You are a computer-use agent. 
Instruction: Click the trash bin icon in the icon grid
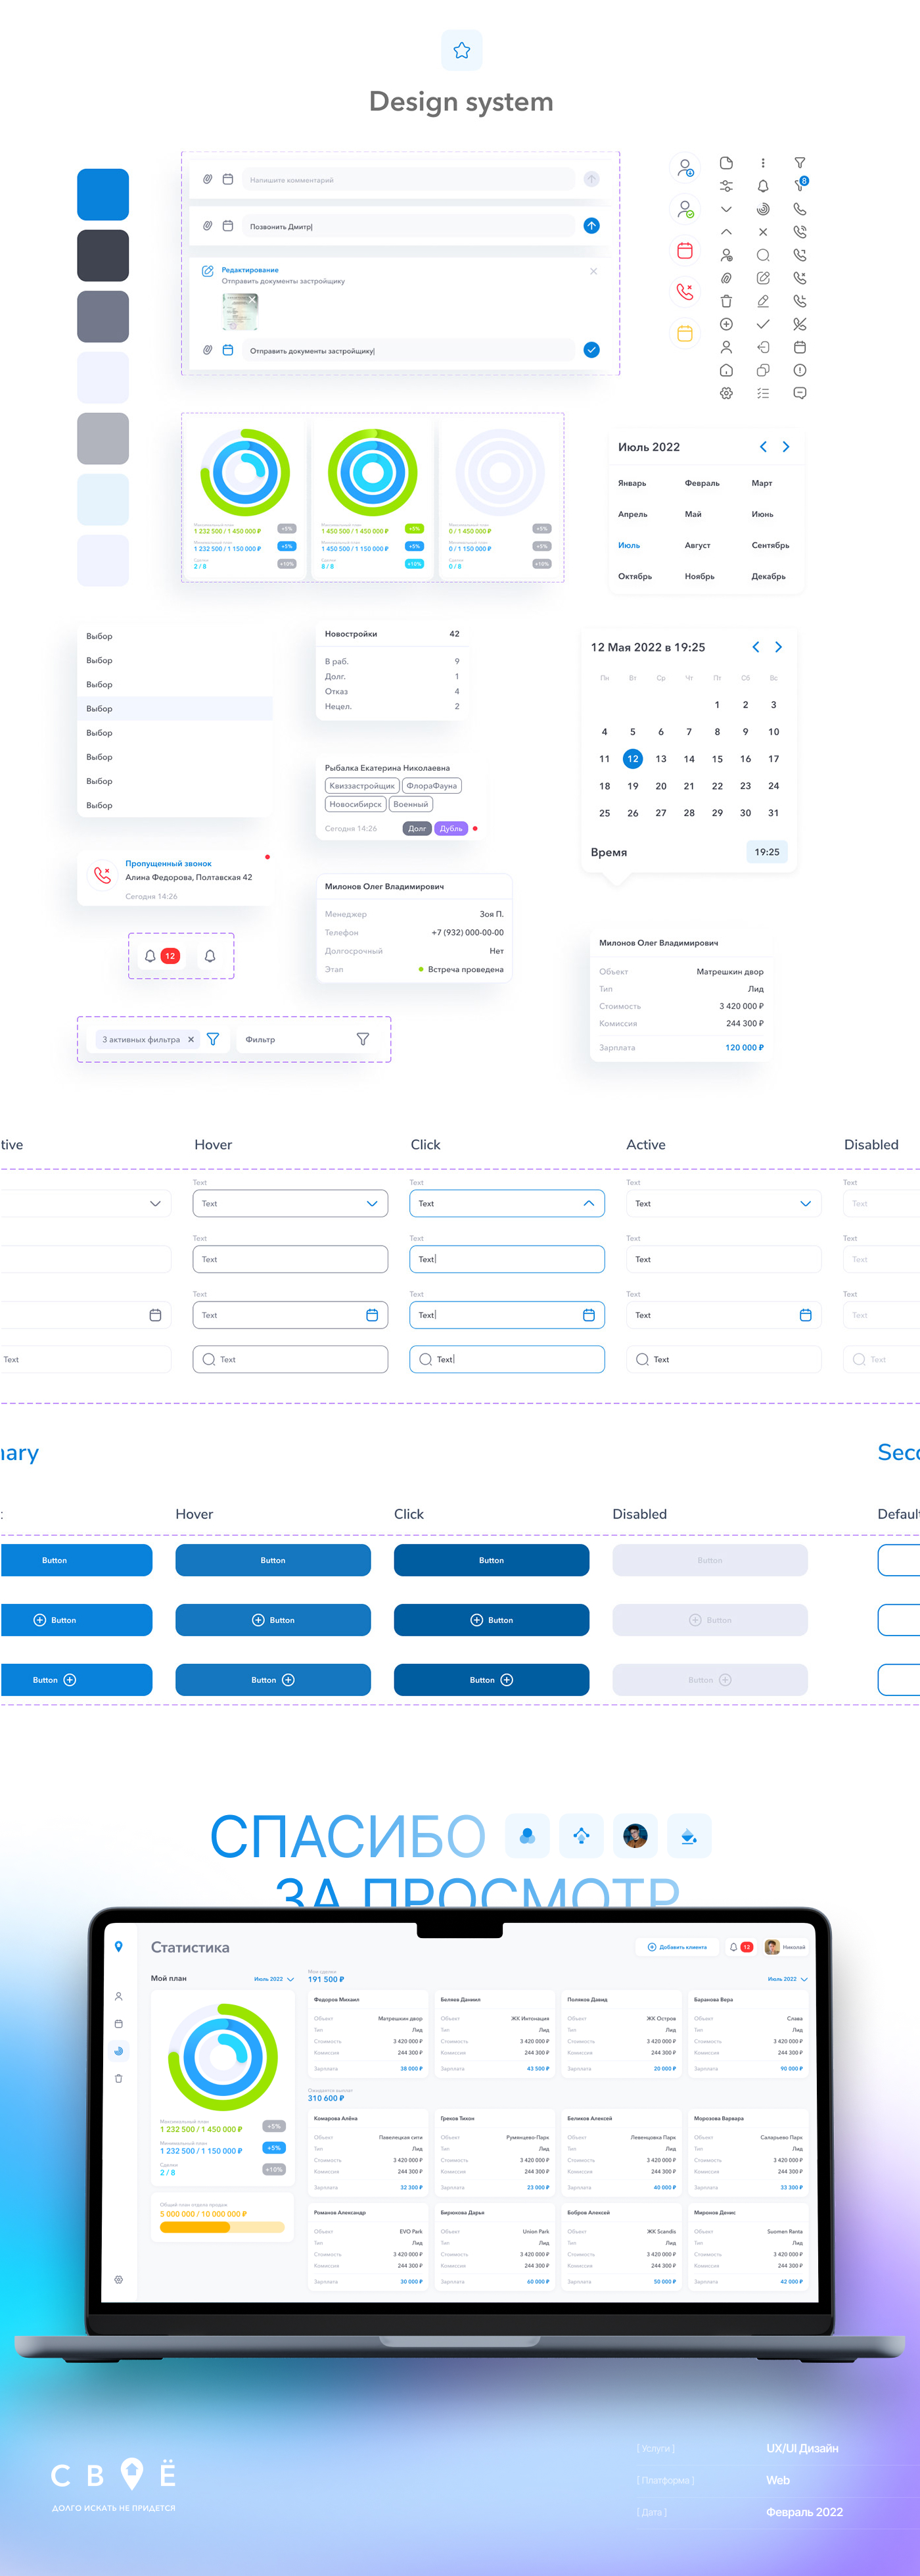coord(726,301)
